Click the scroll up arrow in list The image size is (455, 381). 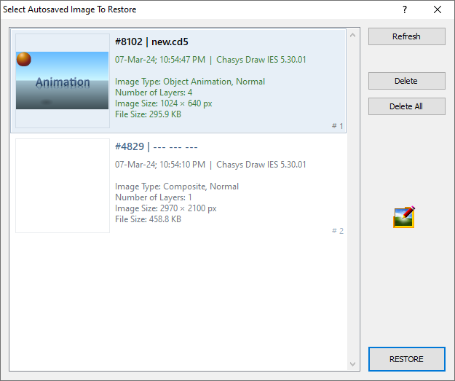(x=353, y=35)
